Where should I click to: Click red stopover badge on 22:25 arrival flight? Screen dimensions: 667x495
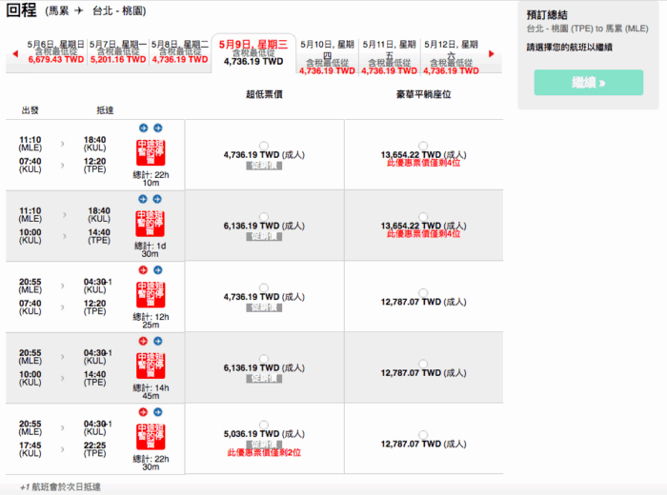point(150,438)
